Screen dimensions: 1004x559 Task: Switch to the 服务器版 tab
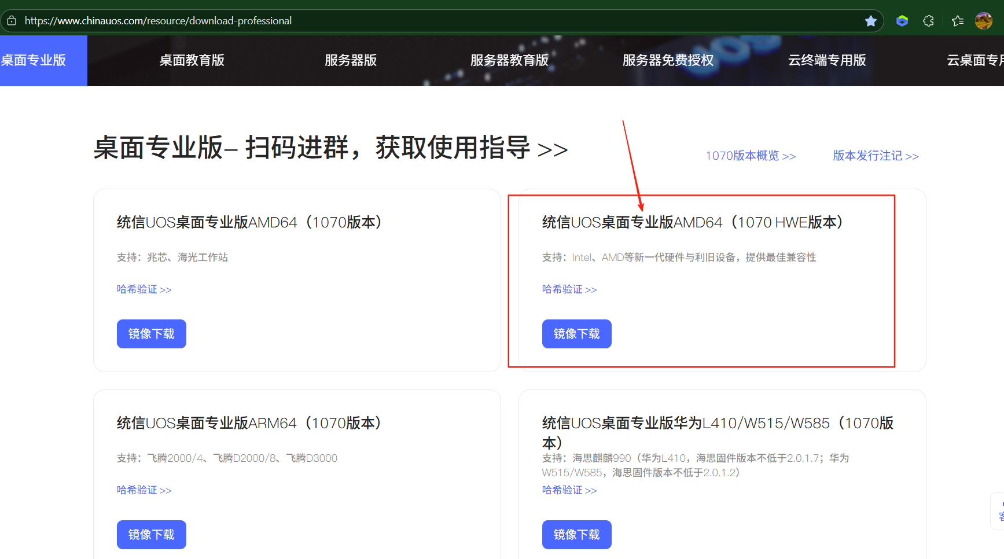351,60
